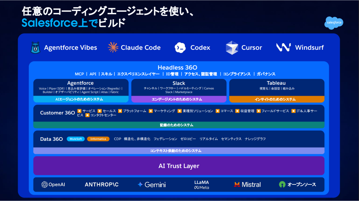Click the OpenAI knot logo
Viewport: 359px width, 201px height.
pos(44,185)
